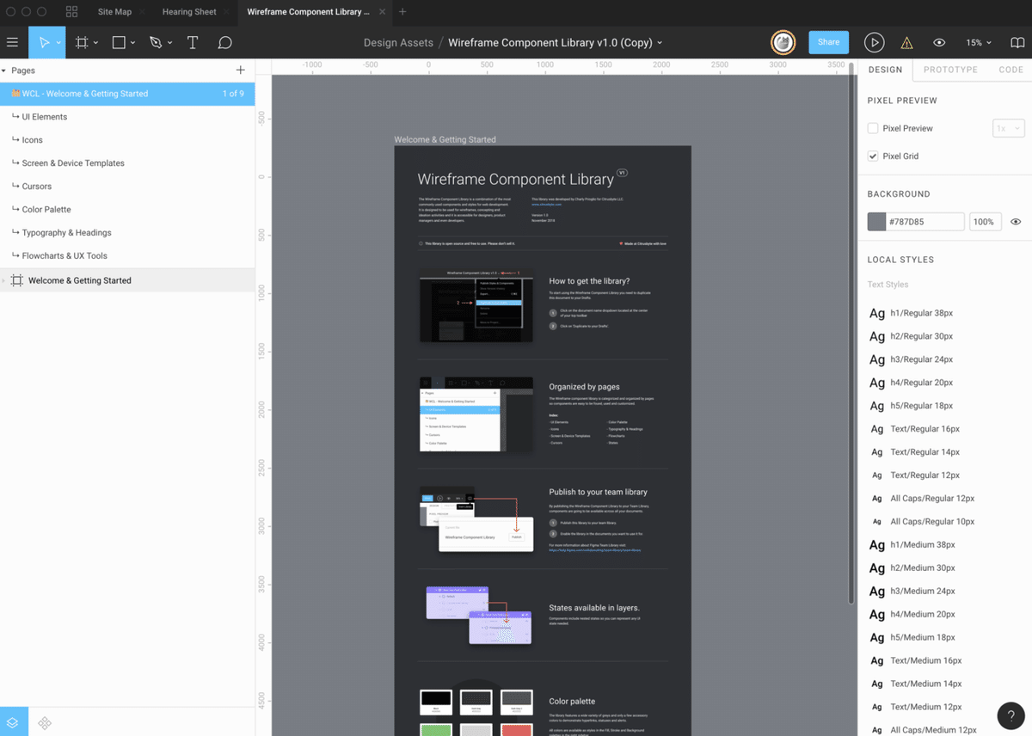Click the yellow warning triangle icon

906,43
